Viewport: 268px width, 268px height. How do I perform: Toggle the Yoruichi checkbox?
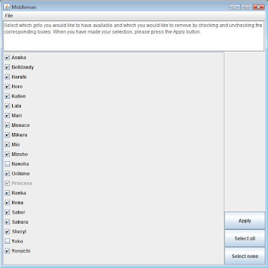click(7, 251)
